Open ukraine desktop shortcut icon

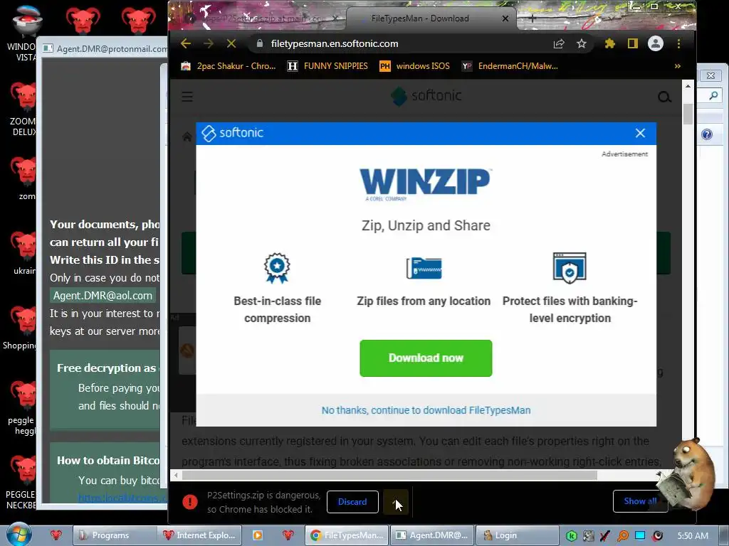(24, 253)
